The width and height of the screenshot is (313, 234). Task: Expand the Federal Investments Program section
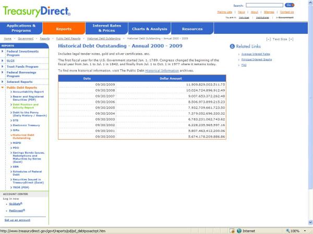(2, 52)
